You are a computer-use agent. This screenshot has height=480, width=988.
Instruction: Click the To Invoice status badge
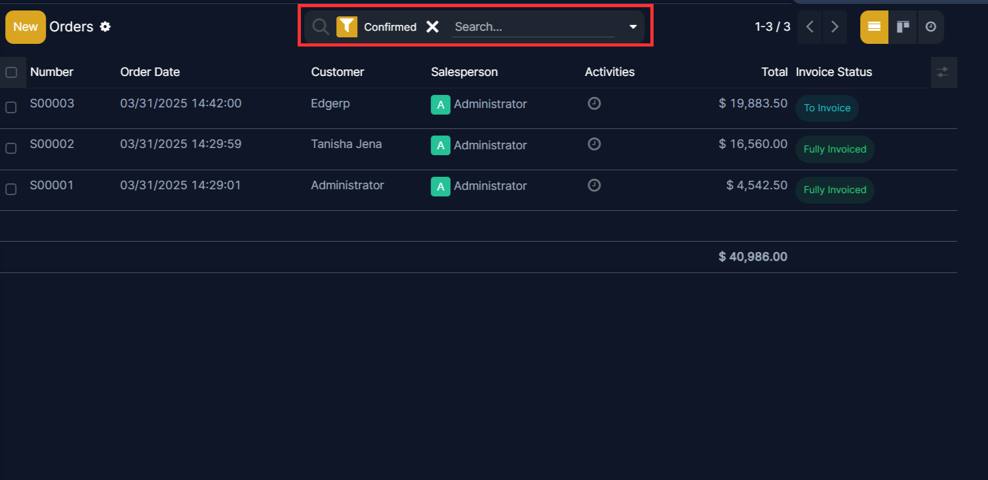pyautogui.click(x=827, y=108)
